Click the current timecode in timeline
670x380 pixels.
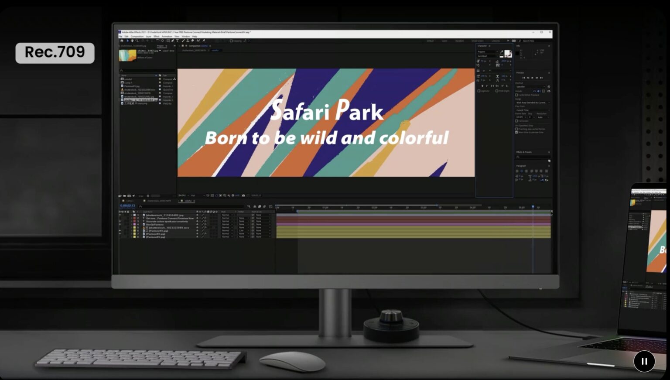pyautogui.click(x=128, y=205)
